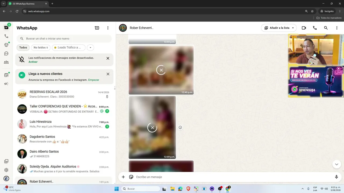
Task: Open the media library icon in sidebar
Action: click(x=6, y=161)
